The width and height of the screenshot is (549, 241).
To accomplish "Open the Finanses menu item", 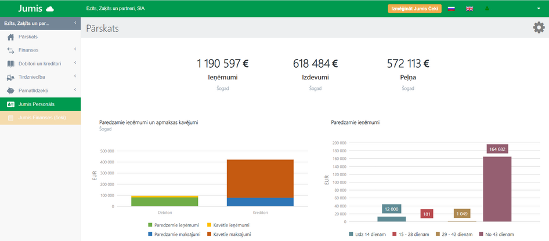I will pyautogui.click(x=40, y=50).
